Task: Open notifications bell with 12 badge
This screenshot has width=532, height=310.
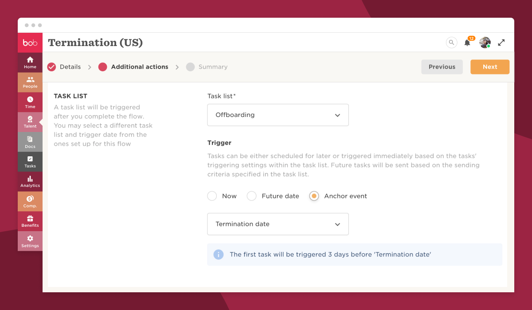Action: [468, 42]
